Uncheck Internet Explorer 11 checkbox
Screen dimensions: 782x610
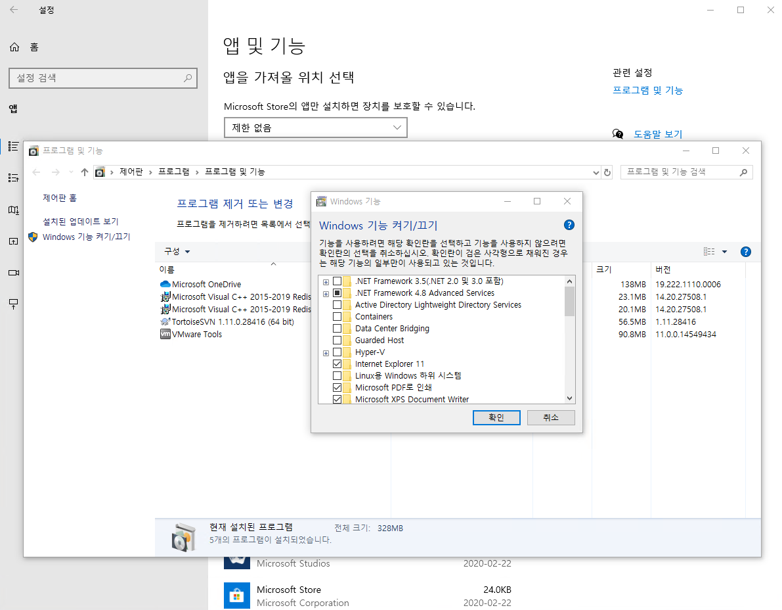coord(337,364)
